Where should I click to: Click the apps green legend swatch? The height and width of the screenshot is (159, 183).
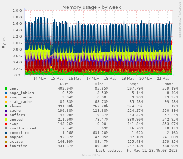pos(6,89)
